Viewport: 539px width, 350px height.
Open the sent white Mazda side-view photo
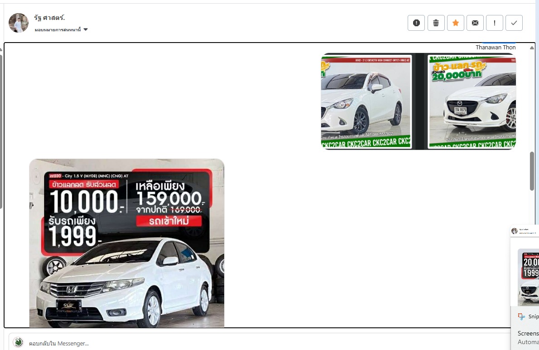point(366,102)
